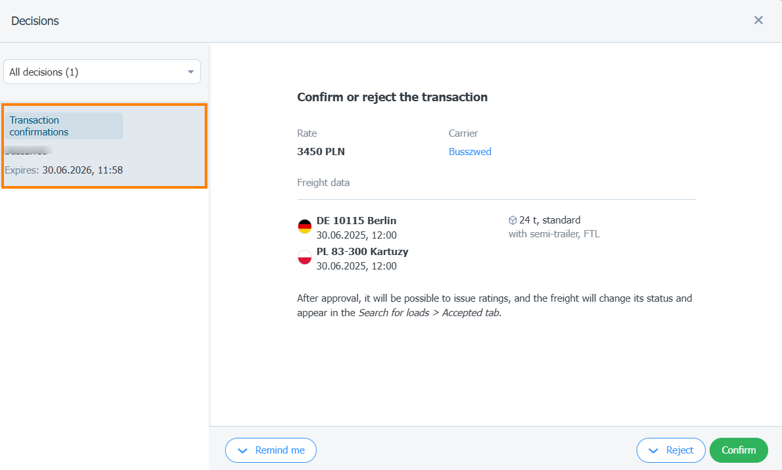Open the Busszwed carrier link

[x=470, y=152]
